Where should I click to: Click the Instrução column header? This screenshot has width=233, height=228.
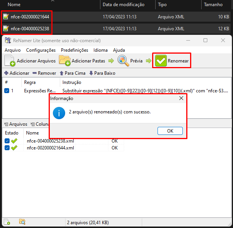(72, 82)
